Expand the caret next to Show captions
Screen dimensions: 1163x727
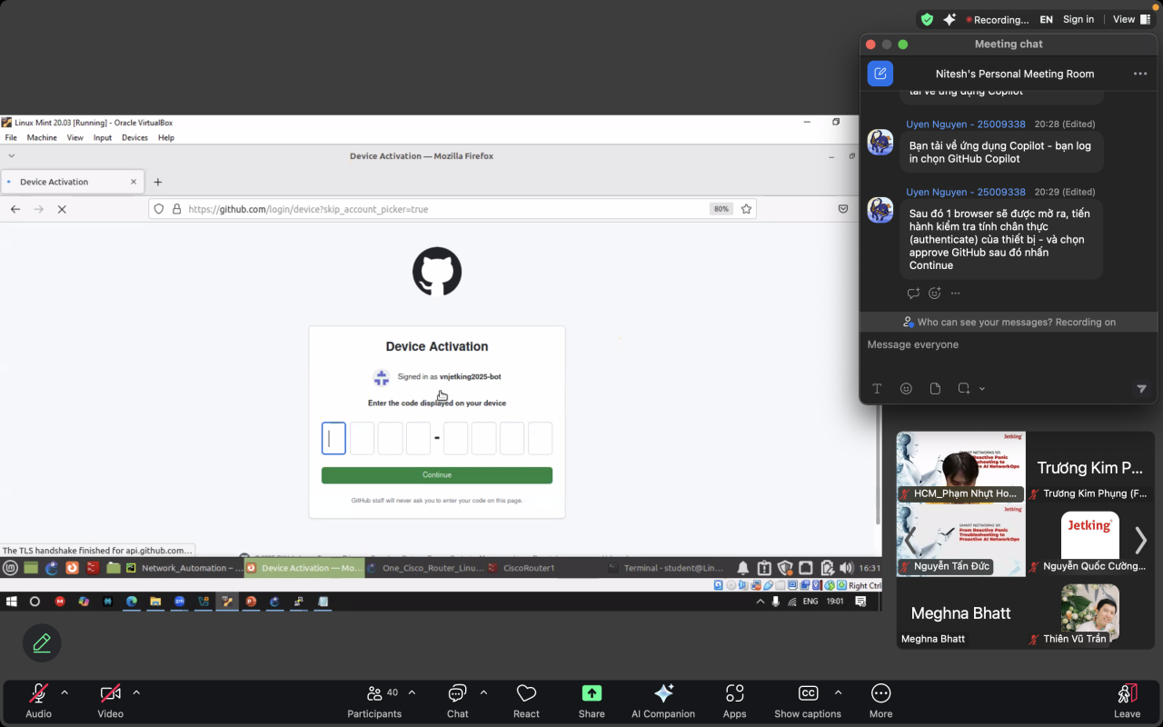click(838, 692)
